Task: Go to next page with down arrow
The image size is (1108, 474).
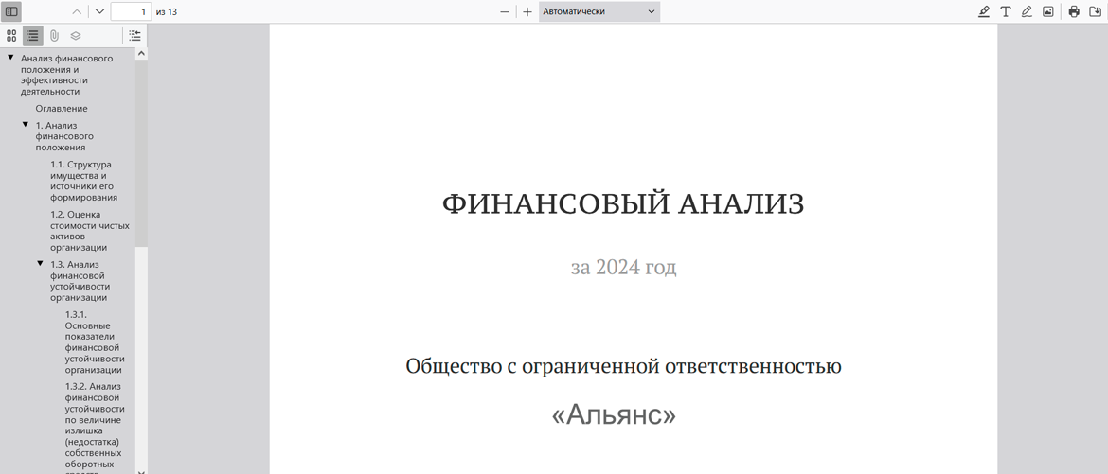Action: point(99,11)
